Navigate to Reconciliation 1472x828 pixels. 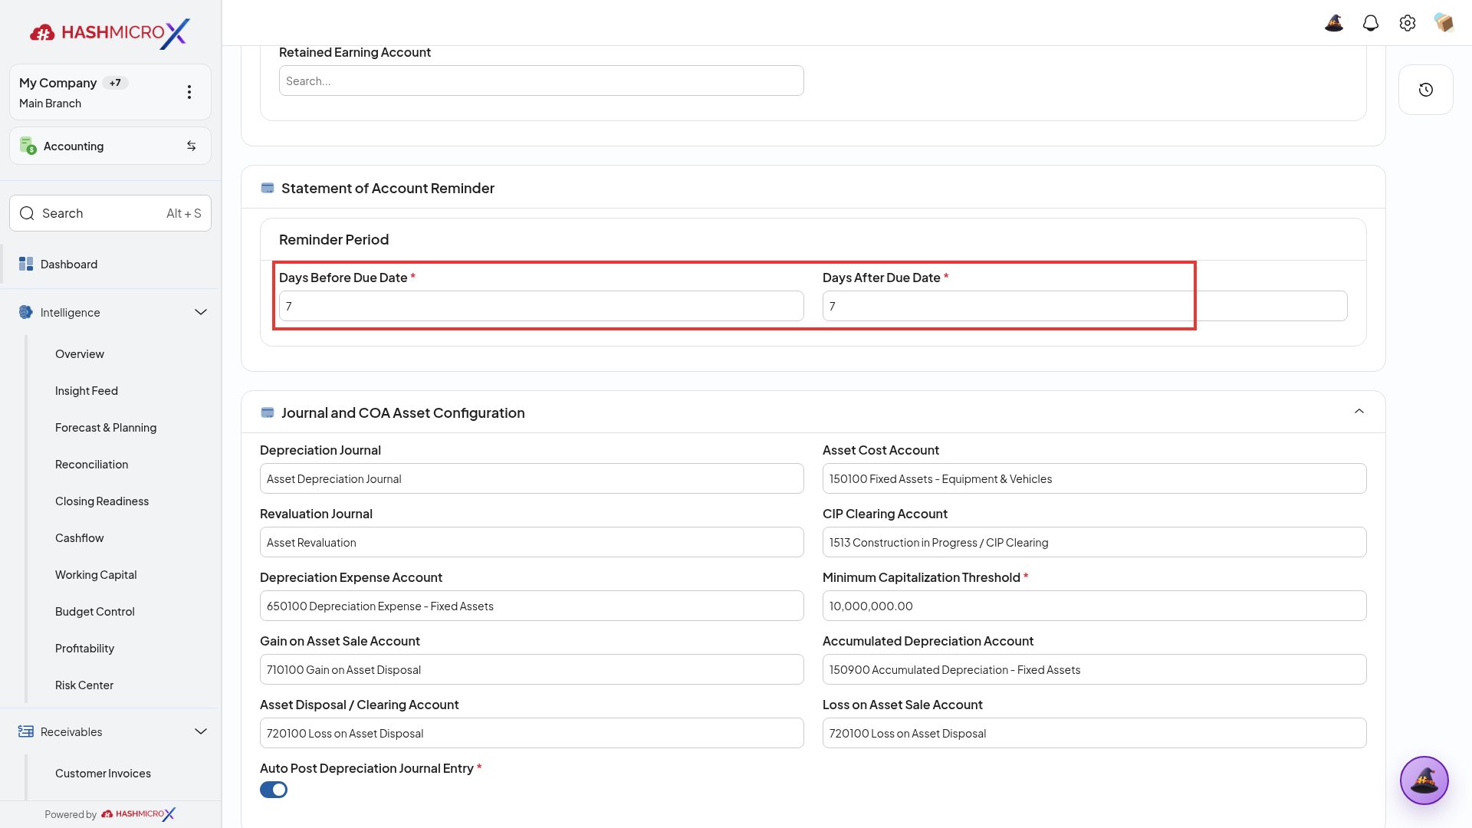tap(92, 464)
